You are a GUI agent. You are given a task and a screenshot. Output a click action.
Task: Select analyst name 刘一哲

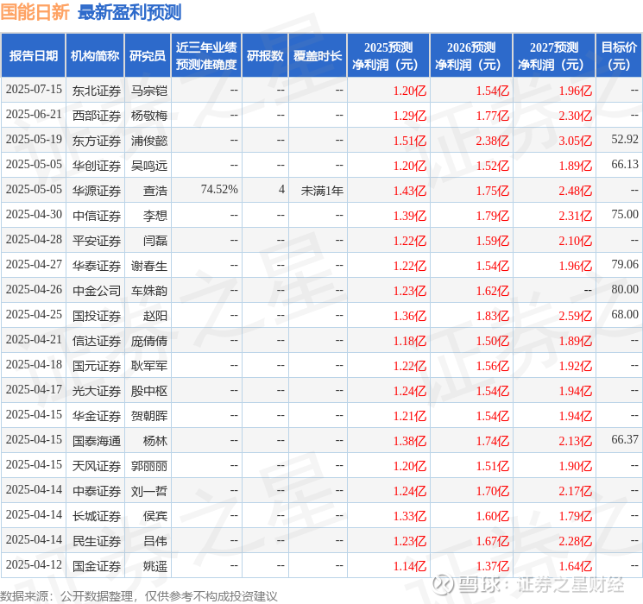[148, 491]
